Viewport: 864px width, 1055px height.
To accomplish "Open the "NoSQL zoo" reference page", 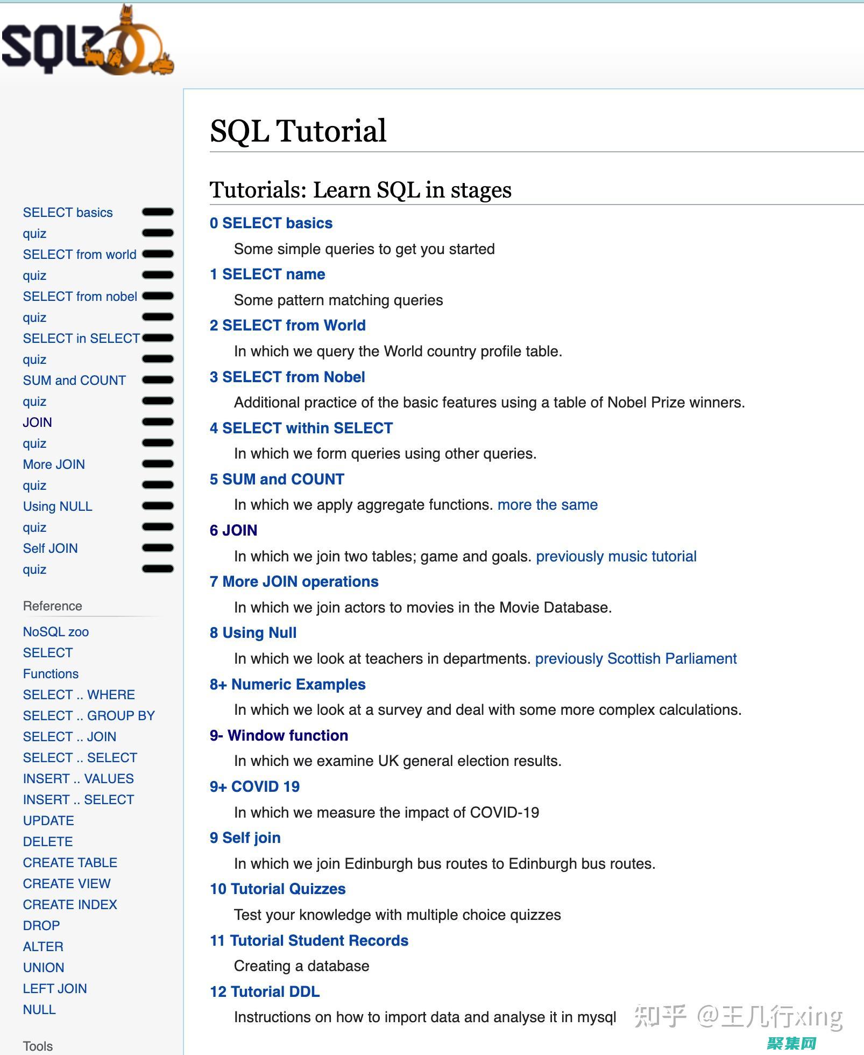I will (55, 632).
